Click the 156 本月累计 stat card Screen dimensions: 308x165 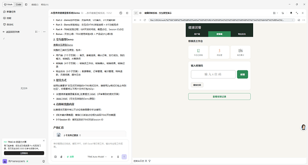pyautogui.click(x=241, y=52)
